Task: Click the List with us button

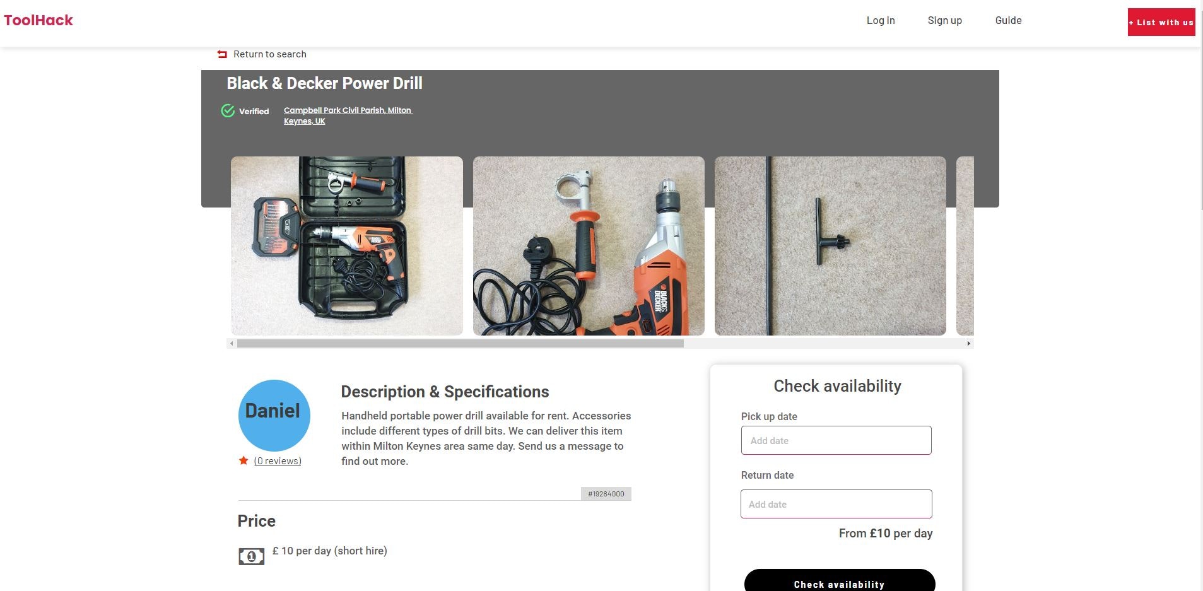Action: [1161, 22]
